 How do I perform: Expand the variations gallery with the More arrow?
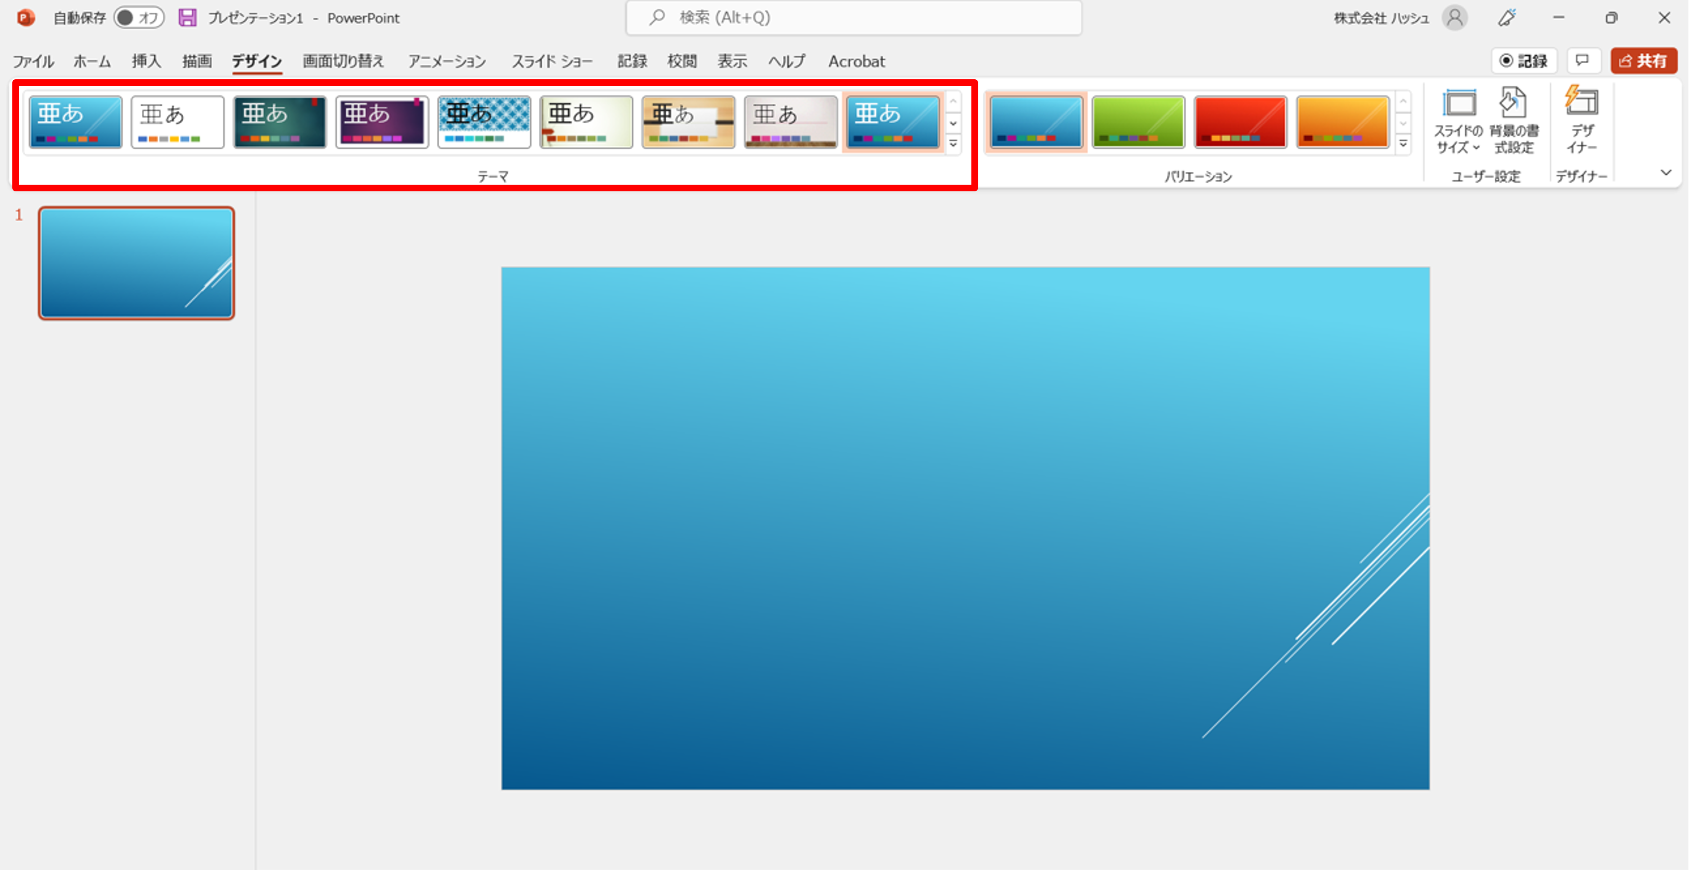1403,144
